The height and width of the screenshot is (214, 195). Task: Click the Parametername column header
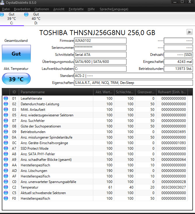pos(56,92)
